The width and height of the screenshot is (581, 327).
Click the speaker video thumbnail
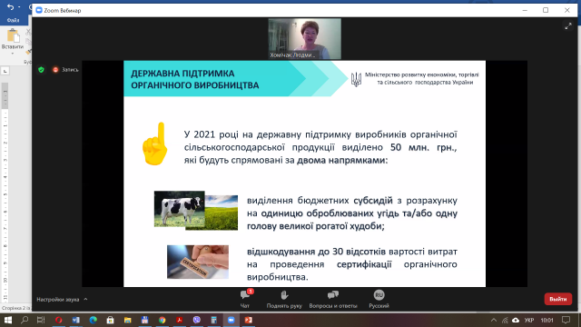(x=305, y=38)
